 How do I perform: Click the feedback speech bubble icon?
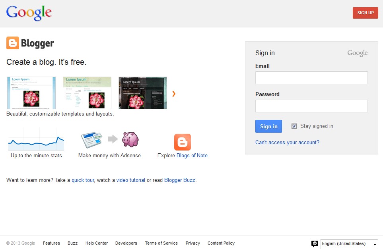[x=315, y=243]
